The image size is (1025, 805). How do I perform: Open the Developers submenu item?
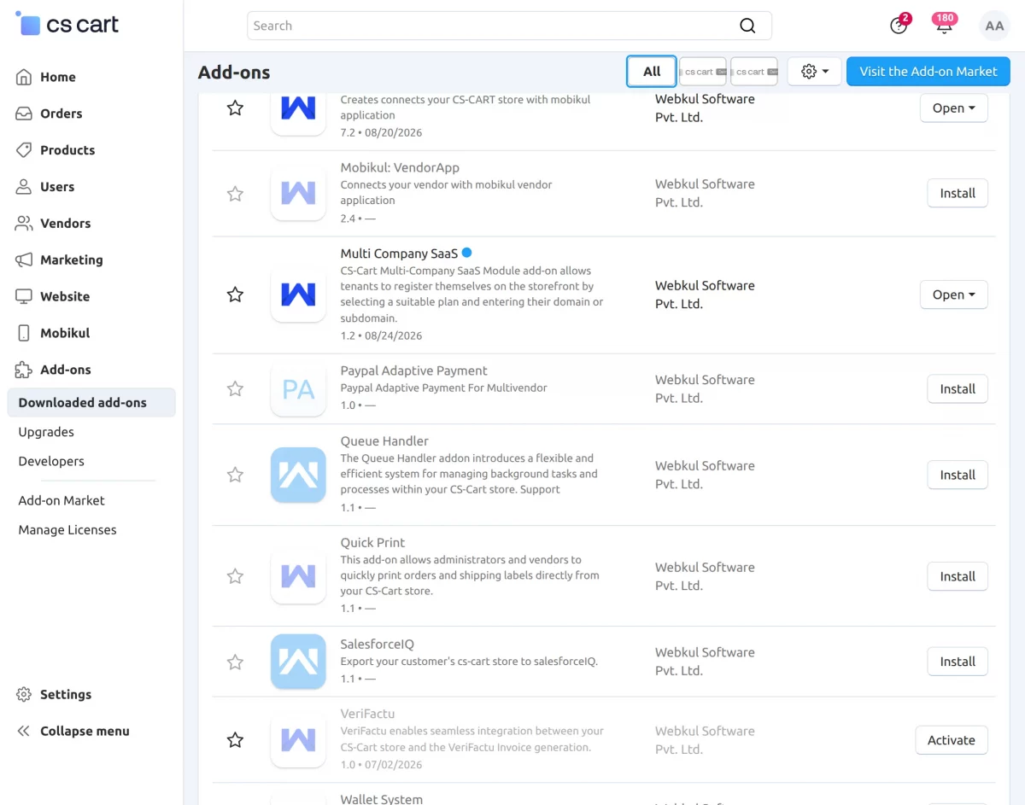pos(51,461)
